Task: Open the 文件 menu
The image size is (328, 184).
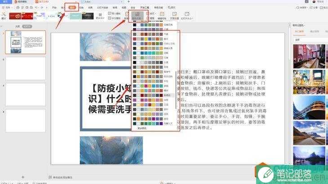Action: 6,8
